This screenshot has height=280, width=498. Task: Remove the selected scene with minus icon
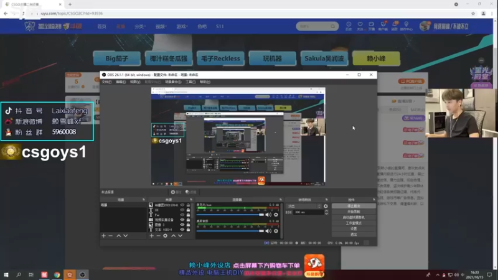coord(111,236)
